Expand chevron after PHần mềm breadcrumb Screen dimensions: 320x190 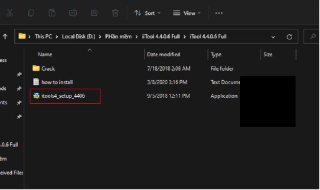[x=136, y=37]
